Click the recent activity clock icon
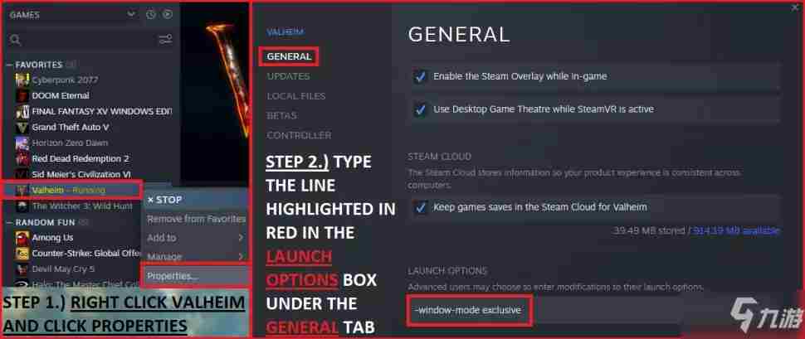Screen dimensions: 805x339 point(151,15)
